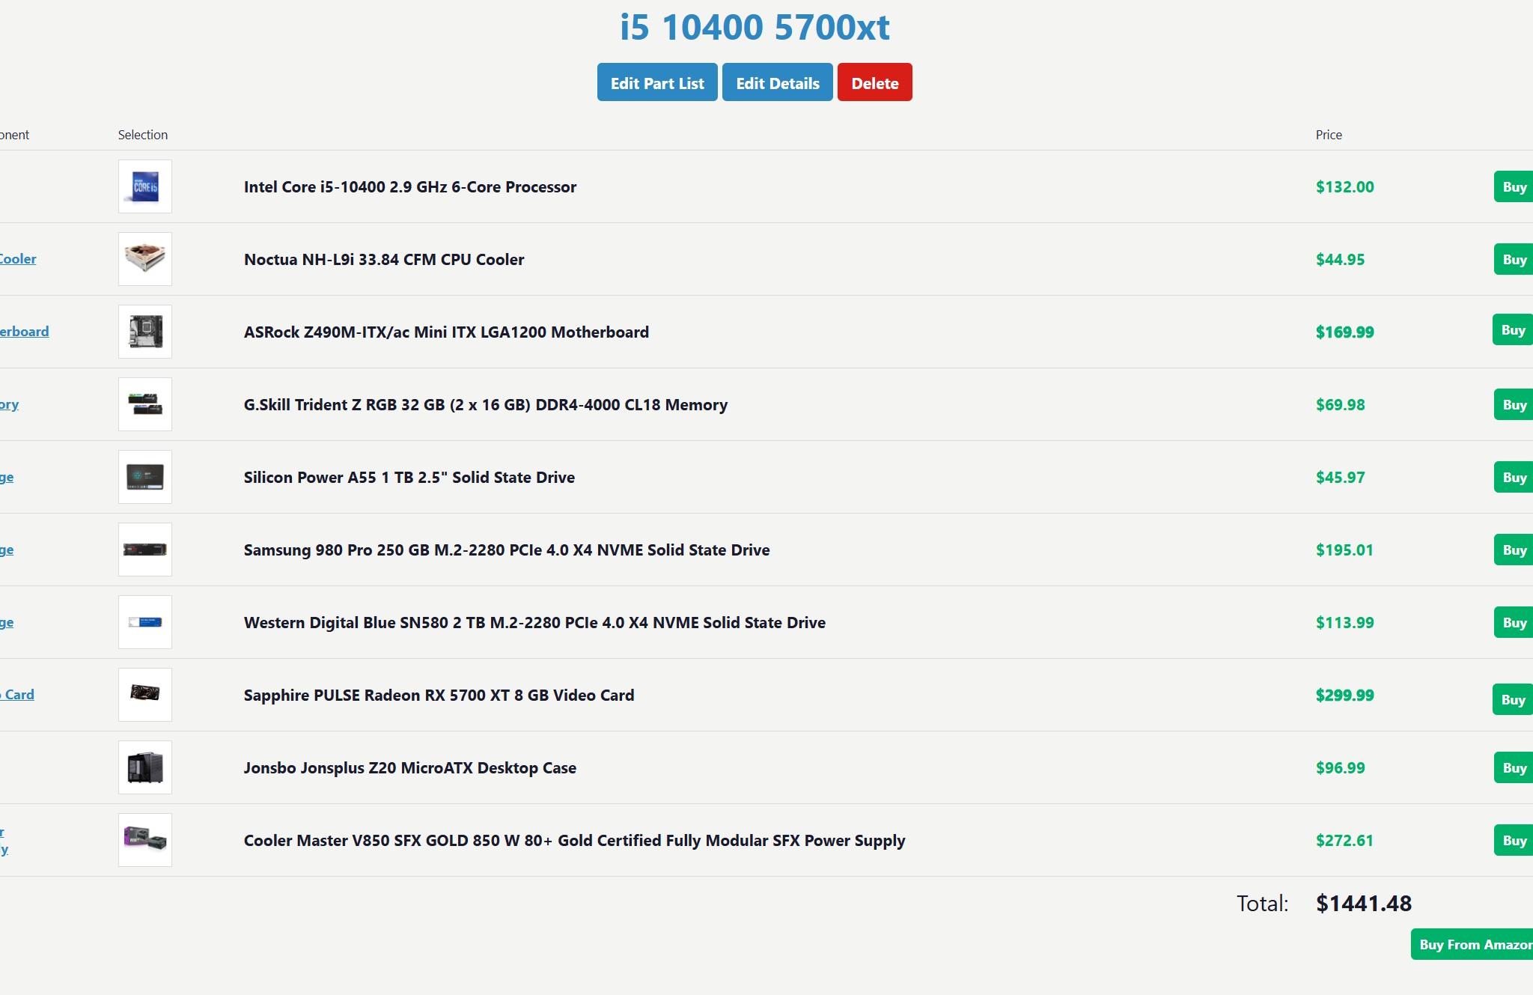The height and width of the screenshot is (995, 1533).
Task: Buy the Samsung 980 Pro 250 GB drive
Action: point(1514,550)
